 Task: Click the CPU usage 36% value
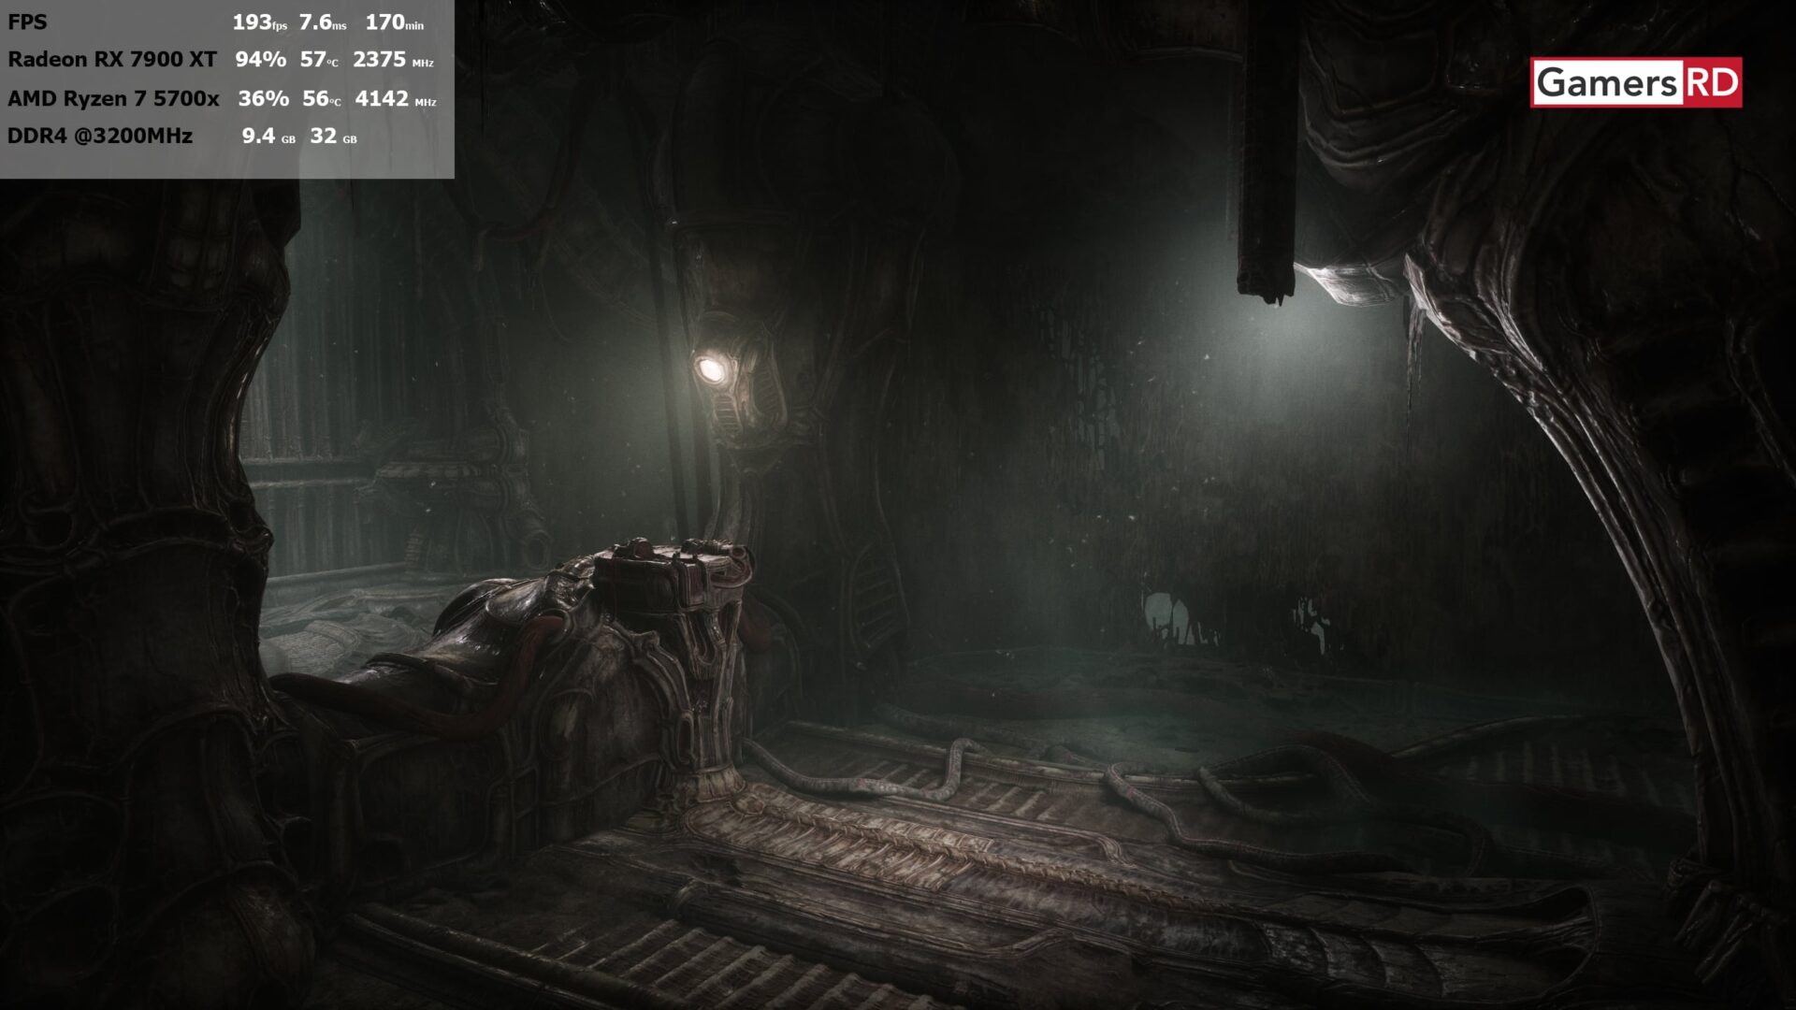point(264,99)
